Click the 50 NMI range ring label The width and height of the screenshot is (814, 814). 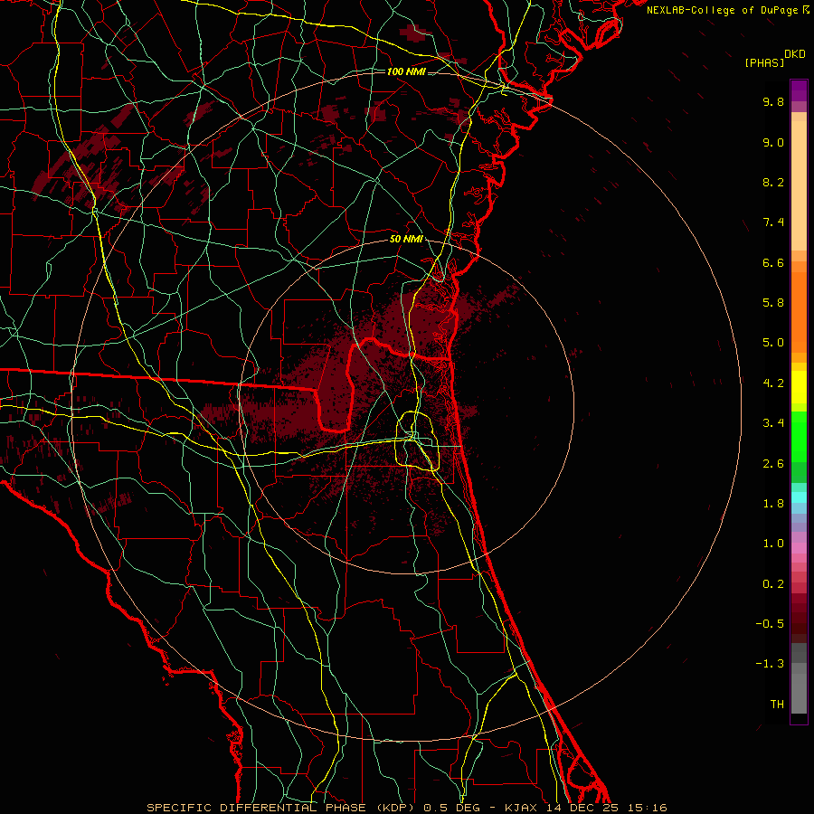click(406, 239)
